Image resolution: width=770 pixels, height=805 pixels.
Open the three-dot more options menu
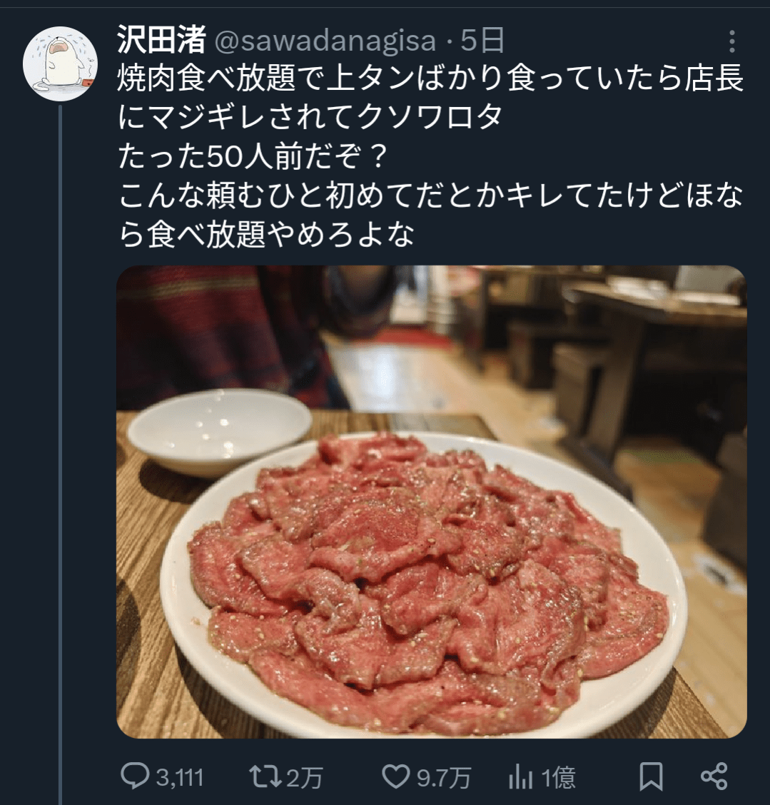[x=731, y=42]
